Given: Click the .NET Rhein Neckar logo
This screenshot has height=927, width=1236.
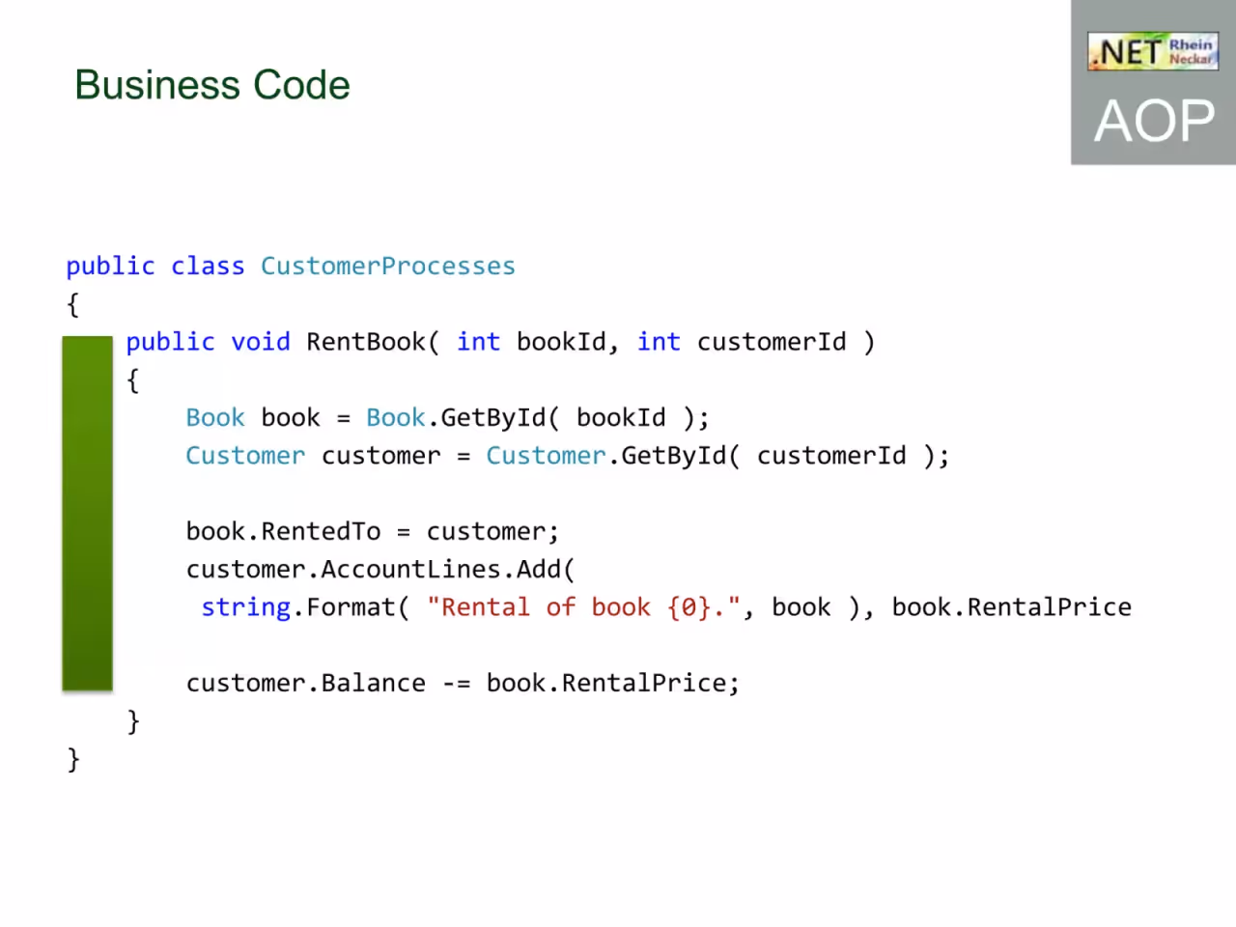Looking at the screenshot, I should (x=1153, y=51).
